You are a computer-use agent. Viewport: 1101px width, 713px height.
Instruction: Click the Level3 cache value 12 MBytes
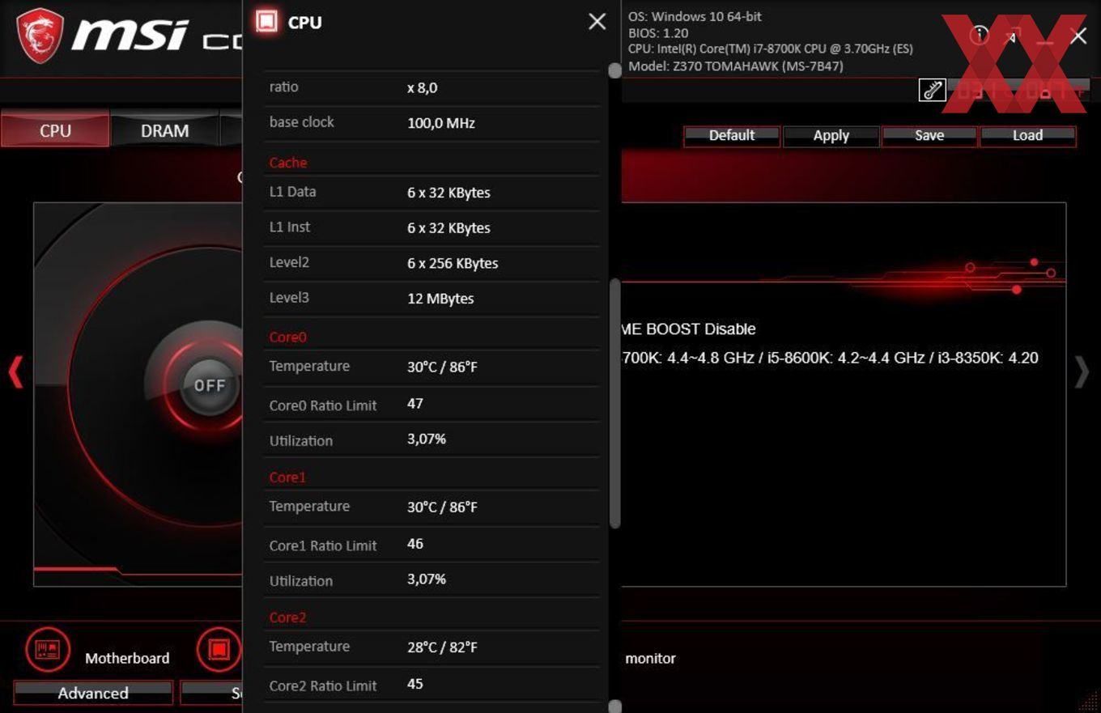click(x=440, y=299)
